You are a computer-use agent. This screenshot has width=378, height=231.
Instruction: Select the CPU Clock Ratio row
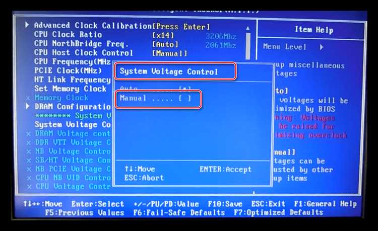68,34
